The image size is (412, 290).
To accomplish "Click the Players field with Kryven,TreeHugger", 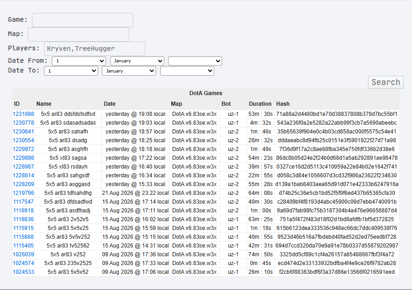I will 94,48.
